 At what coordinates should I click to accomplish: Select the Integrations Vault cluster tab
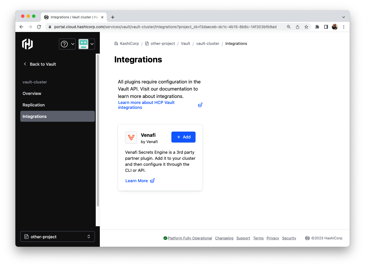tap(74, 17)
